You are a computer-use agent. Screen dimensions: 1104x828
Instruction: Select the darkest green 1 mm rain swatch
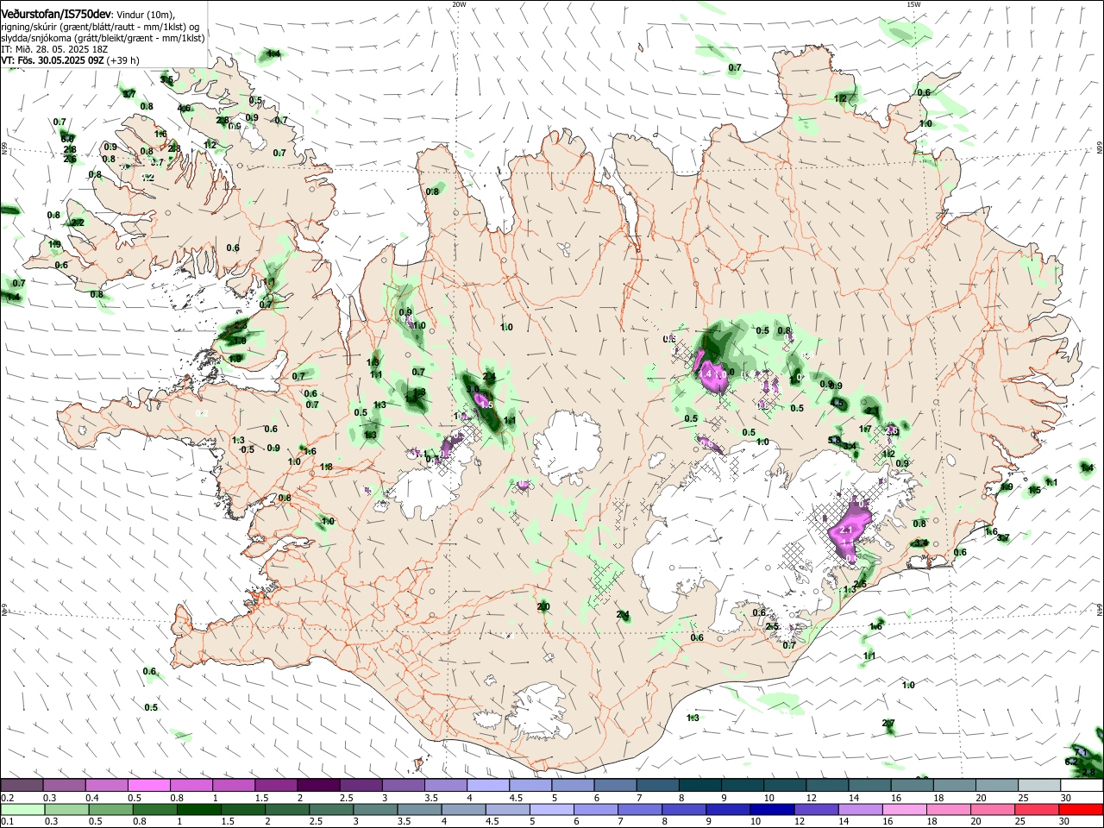198,810
